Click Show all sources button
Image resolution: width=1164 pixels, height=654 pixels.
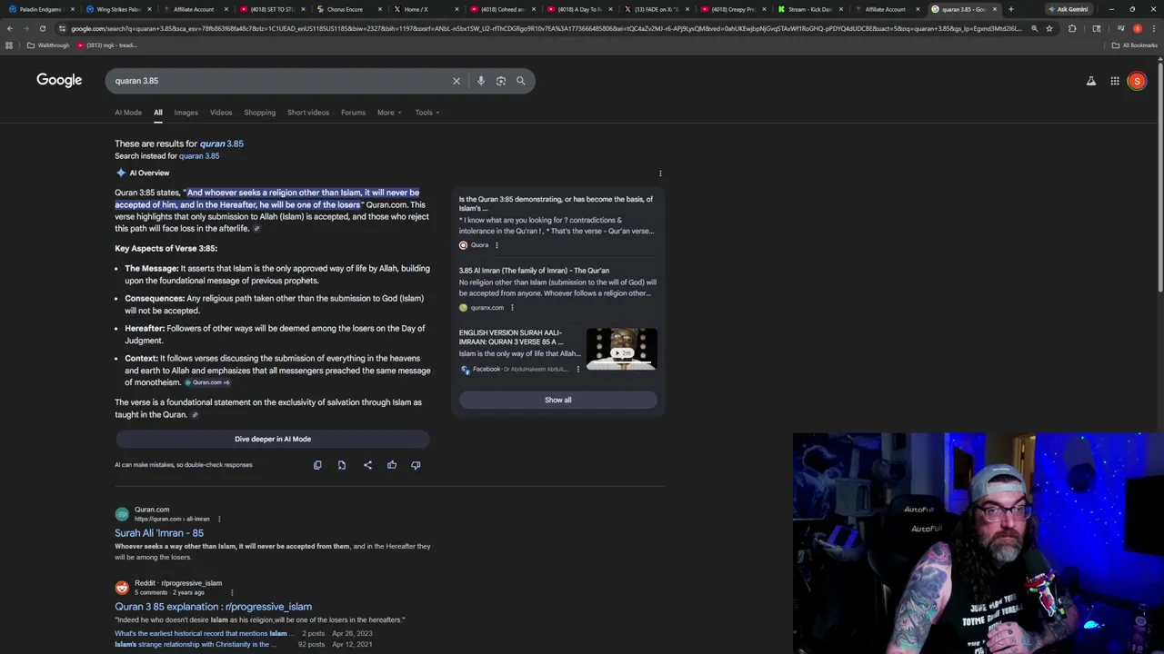(558, 401)
